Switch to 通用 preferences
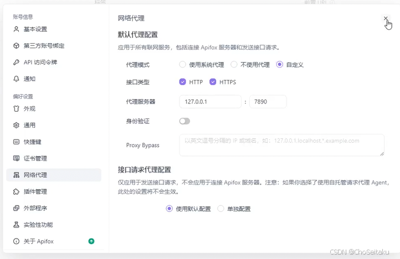Image resolution: width=400 pixels, height=259 pixels. tap(54, 125)
